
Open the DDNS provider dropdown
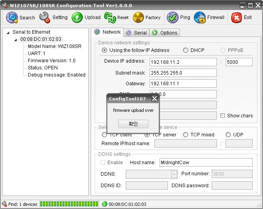[174, 174]
